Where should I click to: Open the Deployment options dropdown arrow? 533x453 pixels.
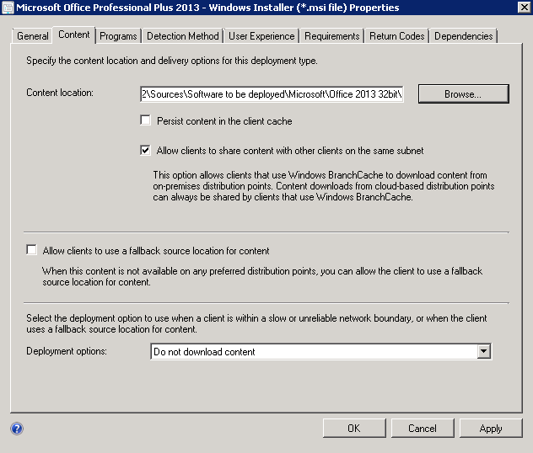click(x=483, y=352)
